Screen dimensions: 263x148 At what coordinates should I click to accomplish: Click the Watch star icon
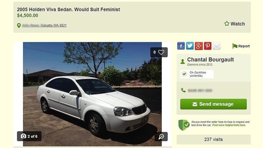coord(227,24)
